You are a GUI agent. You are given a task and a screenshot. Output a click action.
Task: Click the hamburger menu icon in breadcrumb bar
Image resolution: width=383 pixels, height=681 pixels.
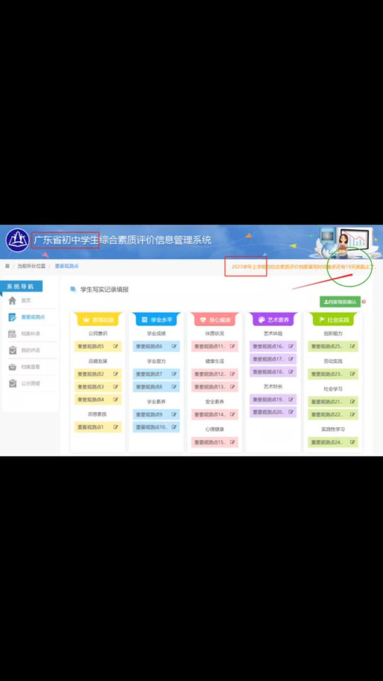pyautogui.click(x=7, y=266)
